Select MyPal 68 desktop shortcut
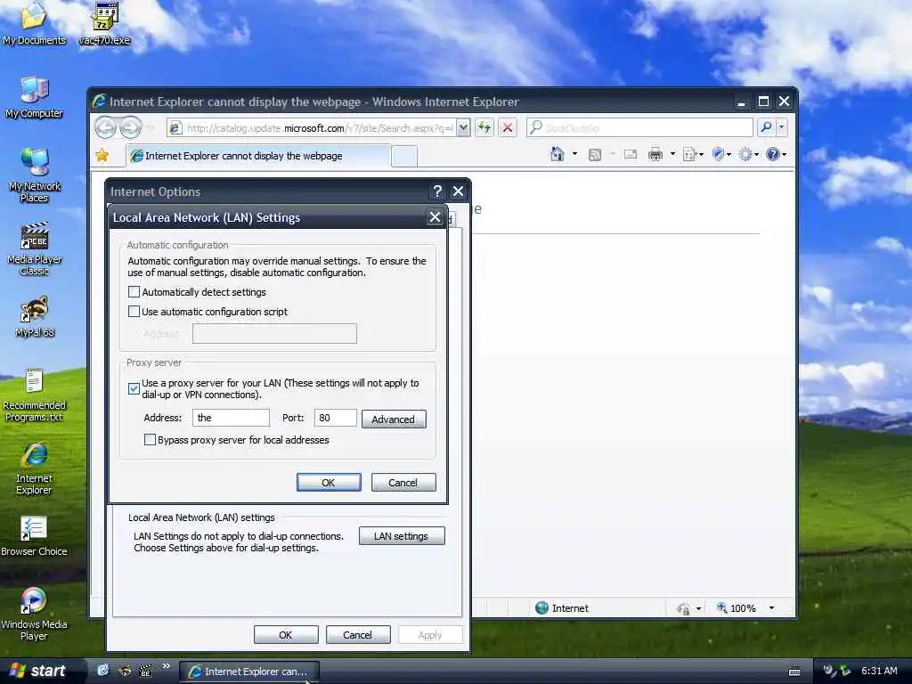This screenshot has width=912, height=684. point(35,317)
